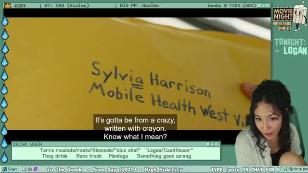Click the "Montage" rule
Screen dimensions: 308x173
[118, 156]
